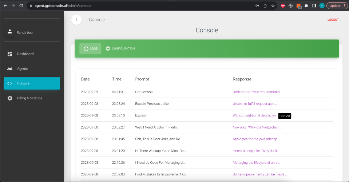Image resolution: width=349 pixels, height=182 pixels.
Task: Click the Date column header
Action: [85, 79]
